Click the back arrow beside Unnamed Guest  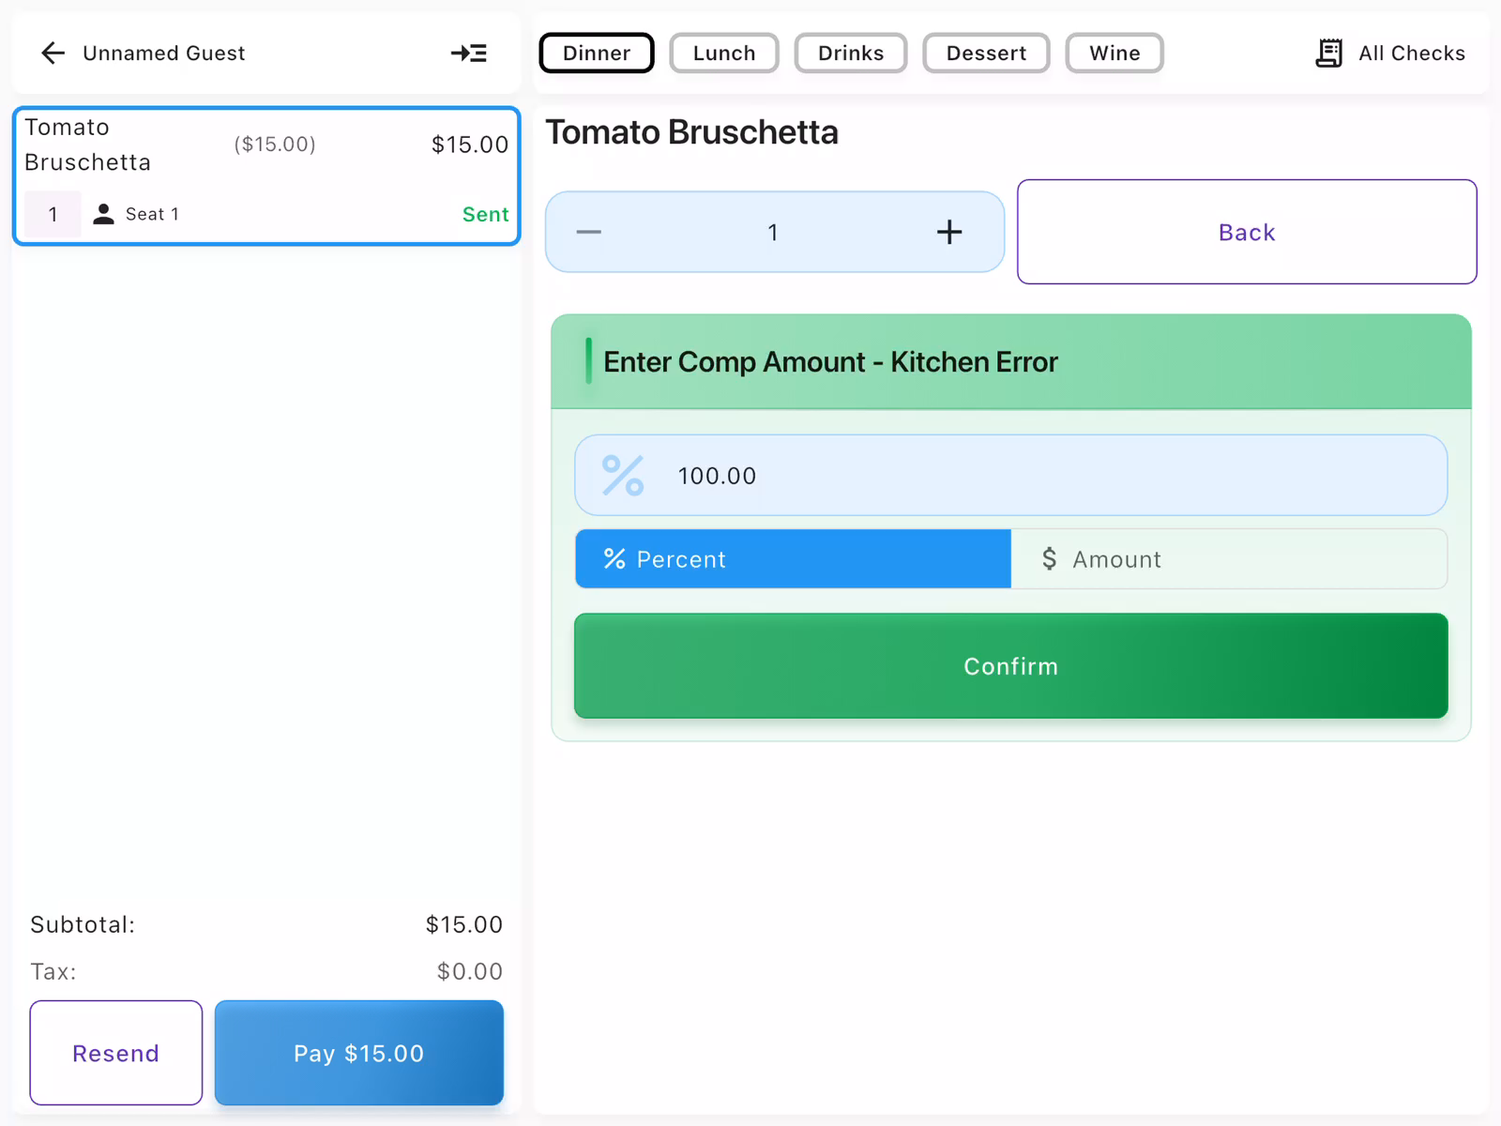(x=53, y=53)
